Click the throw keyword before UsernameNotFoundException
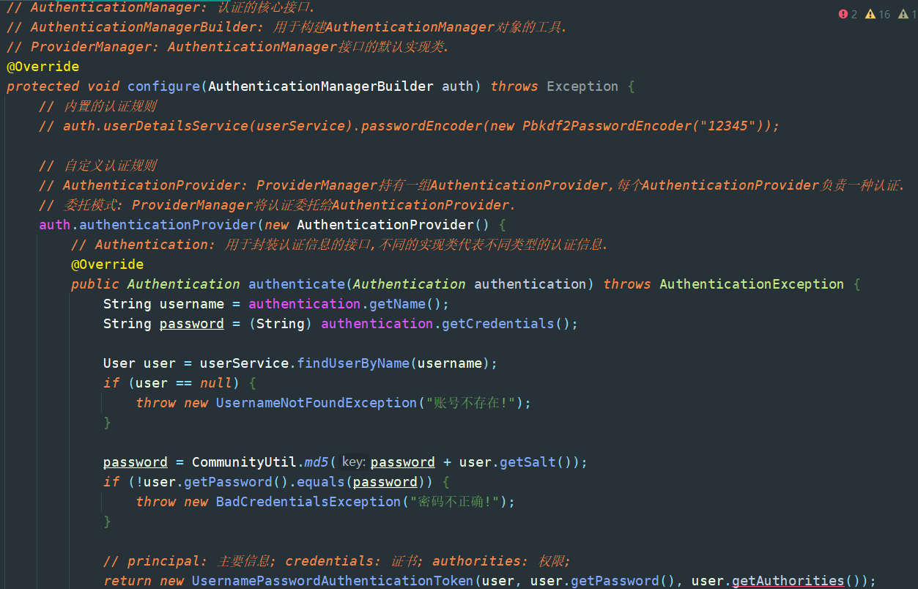918x589 pixels. pos(156,403)
